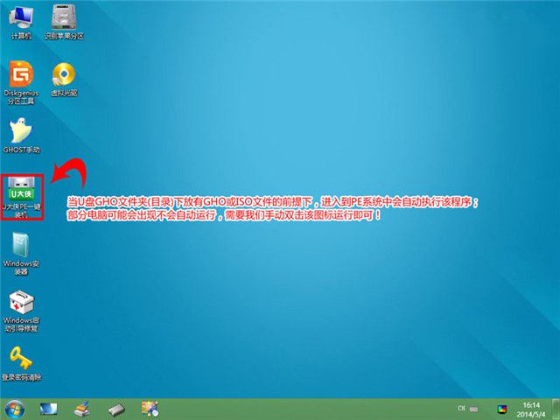The width and height of the screenshot is (560, 420).
Task: Click the brush tool icon in taskbar
Action: (81, 409)
